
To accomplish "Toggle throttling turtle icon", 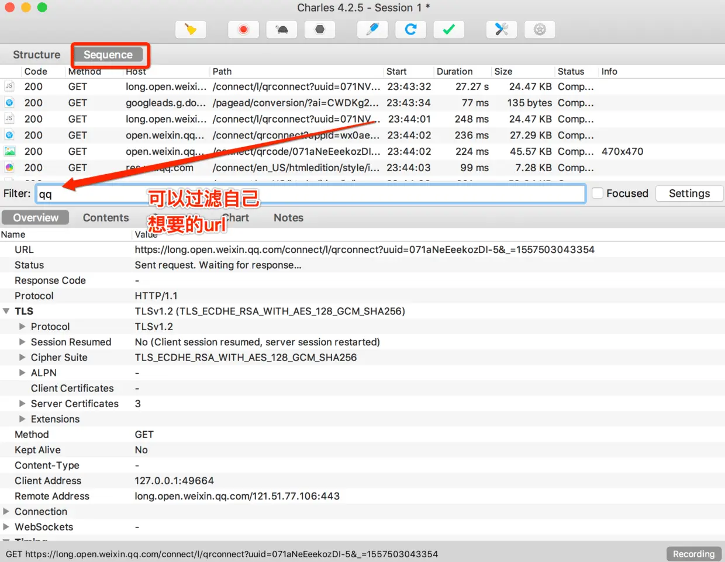I will tap(282, 29).
